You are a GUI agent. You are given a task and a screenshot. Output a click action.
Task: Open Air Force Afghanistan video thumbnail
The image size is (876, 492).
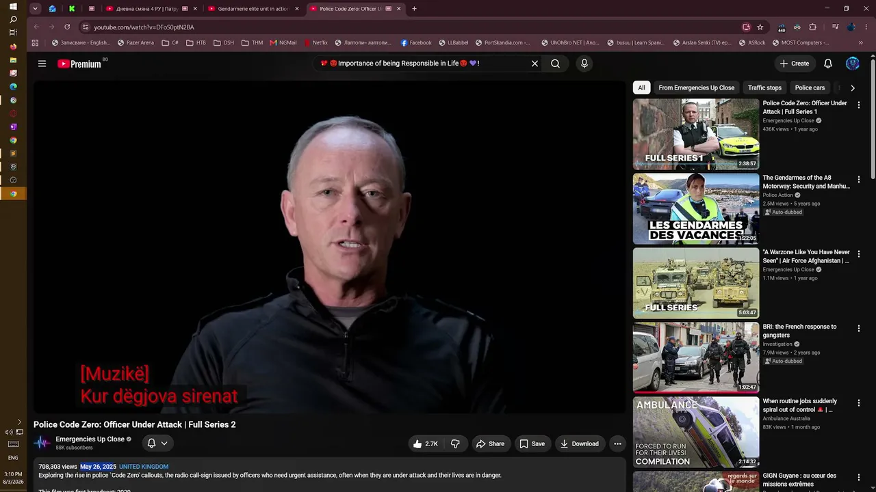click(x=696, y=283)
